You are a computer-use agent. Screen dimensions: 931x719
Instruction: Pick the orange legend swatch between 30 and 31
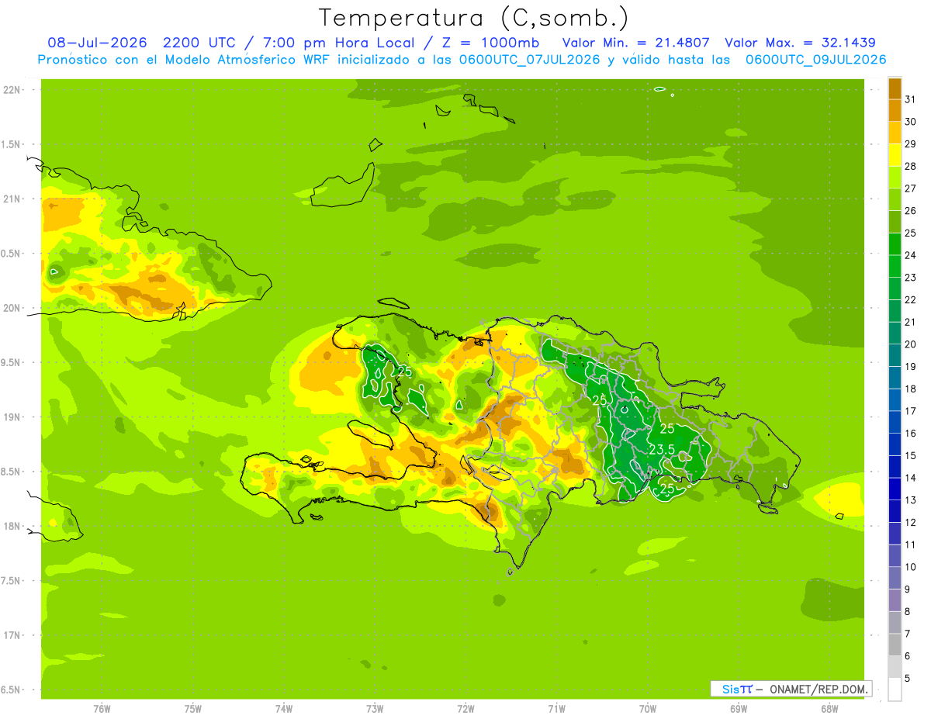point(895,111)
